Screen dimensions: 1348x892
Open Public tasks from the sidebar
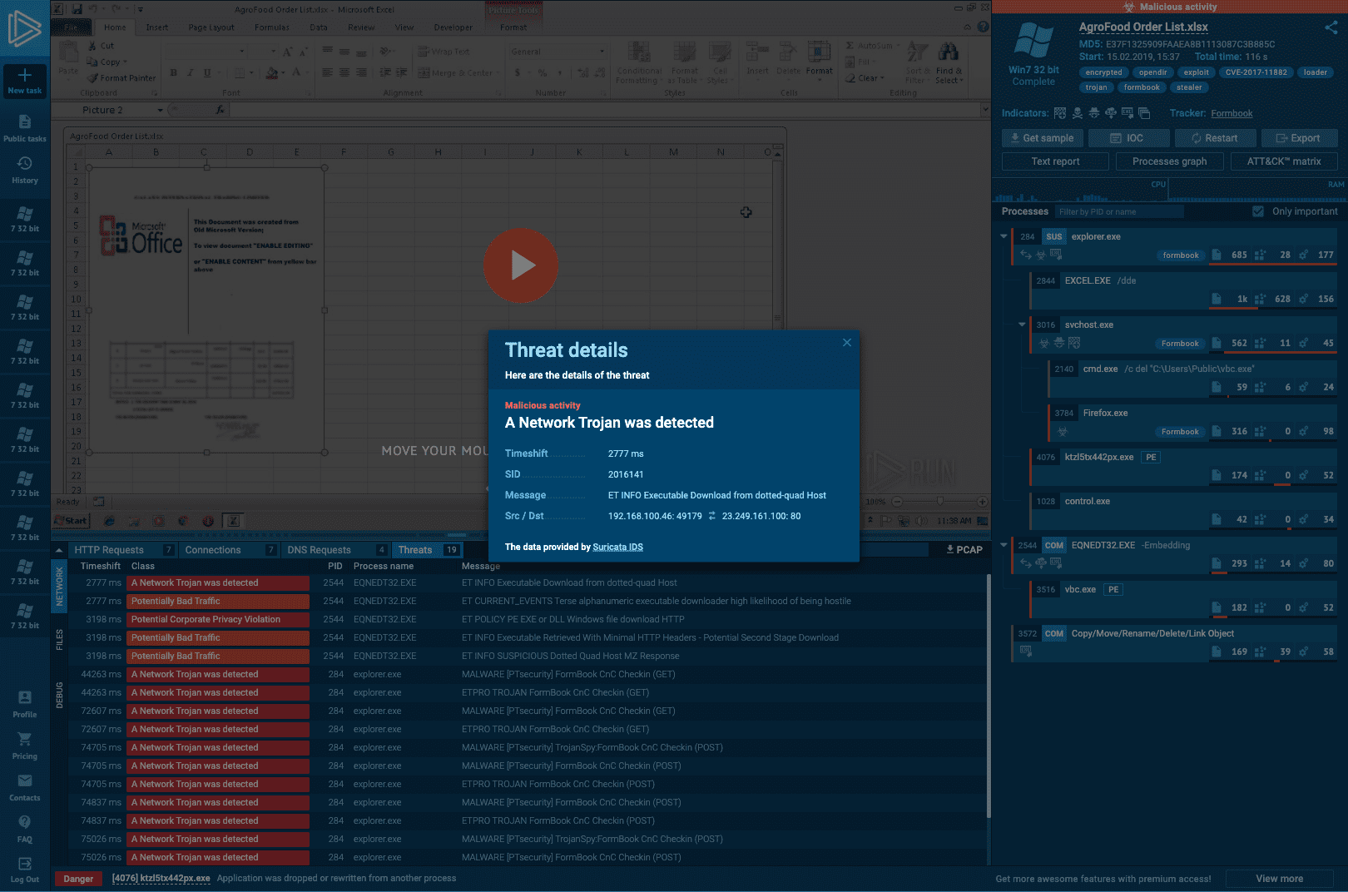25,122
